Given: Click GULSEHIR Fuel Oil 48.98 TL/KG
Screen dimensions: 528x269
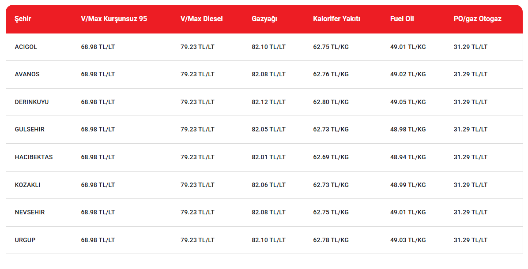Looking at the screenshot, I should click(x=408, y=129).
